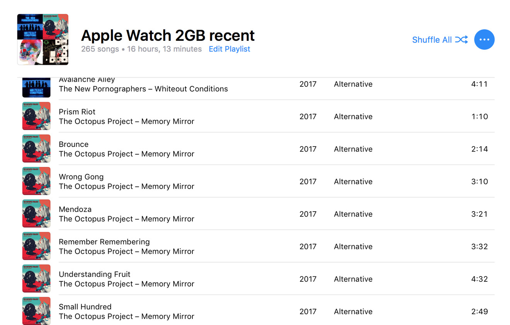This screenshot has width=510, height=325.
Task: Click the Shuffle All text button
Action: (x=432, y=40)
